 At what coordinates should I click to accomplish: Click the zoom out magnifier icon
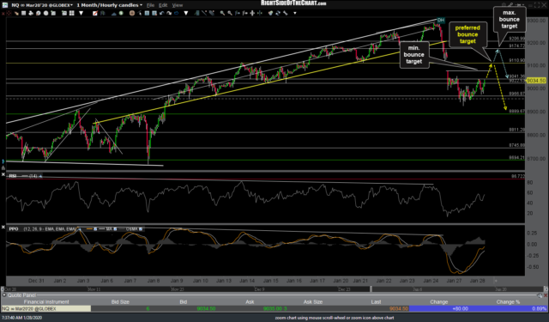tap(229, 13)
